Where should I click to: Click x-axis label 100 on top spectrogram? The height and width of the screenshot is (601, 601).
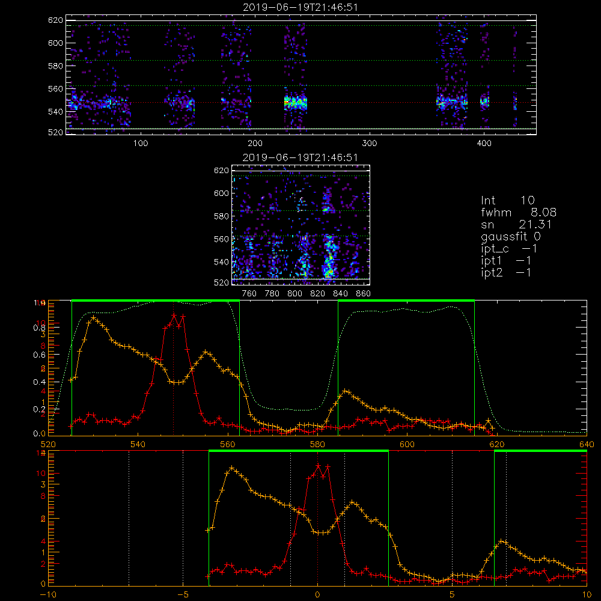[x=141, y=144]
